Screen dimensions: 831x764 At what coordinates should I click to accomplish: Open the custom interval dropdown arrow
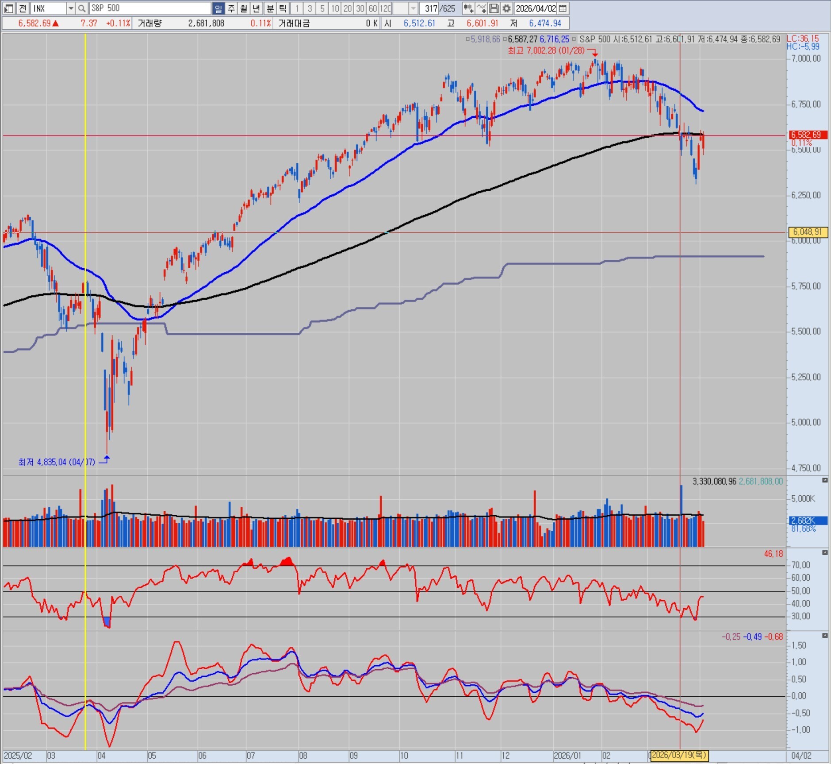[413, 8]
